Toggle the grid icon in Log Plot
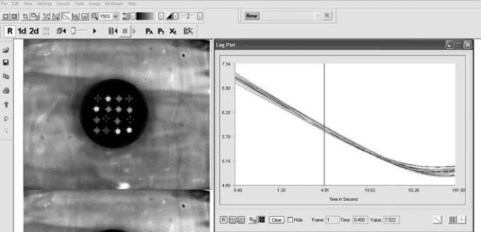The width and height of the screenshot is (481, 232). tap(453, 220)
